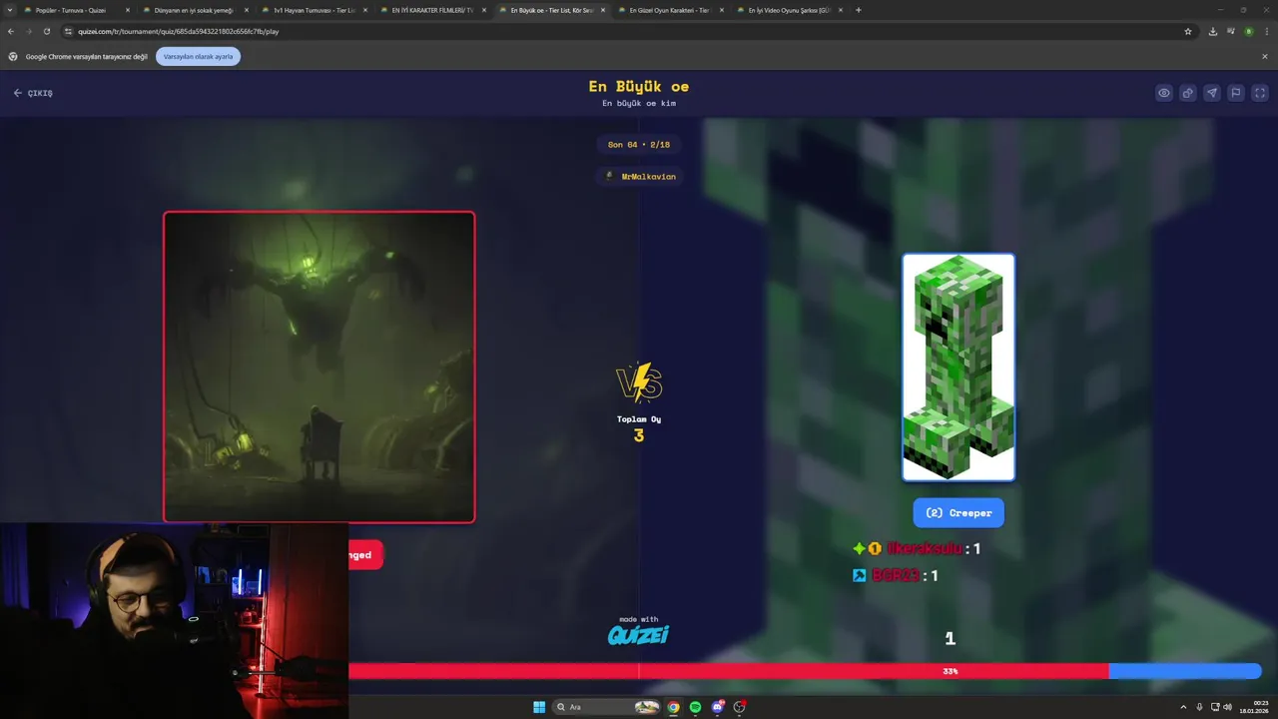Open the Windows Start menu

tap(539, 707)
